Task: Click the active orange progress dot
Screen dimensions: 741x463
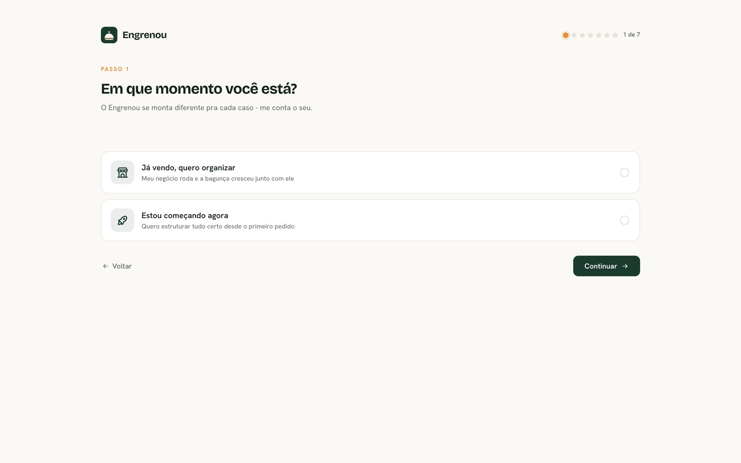Action: pos(565,35)
